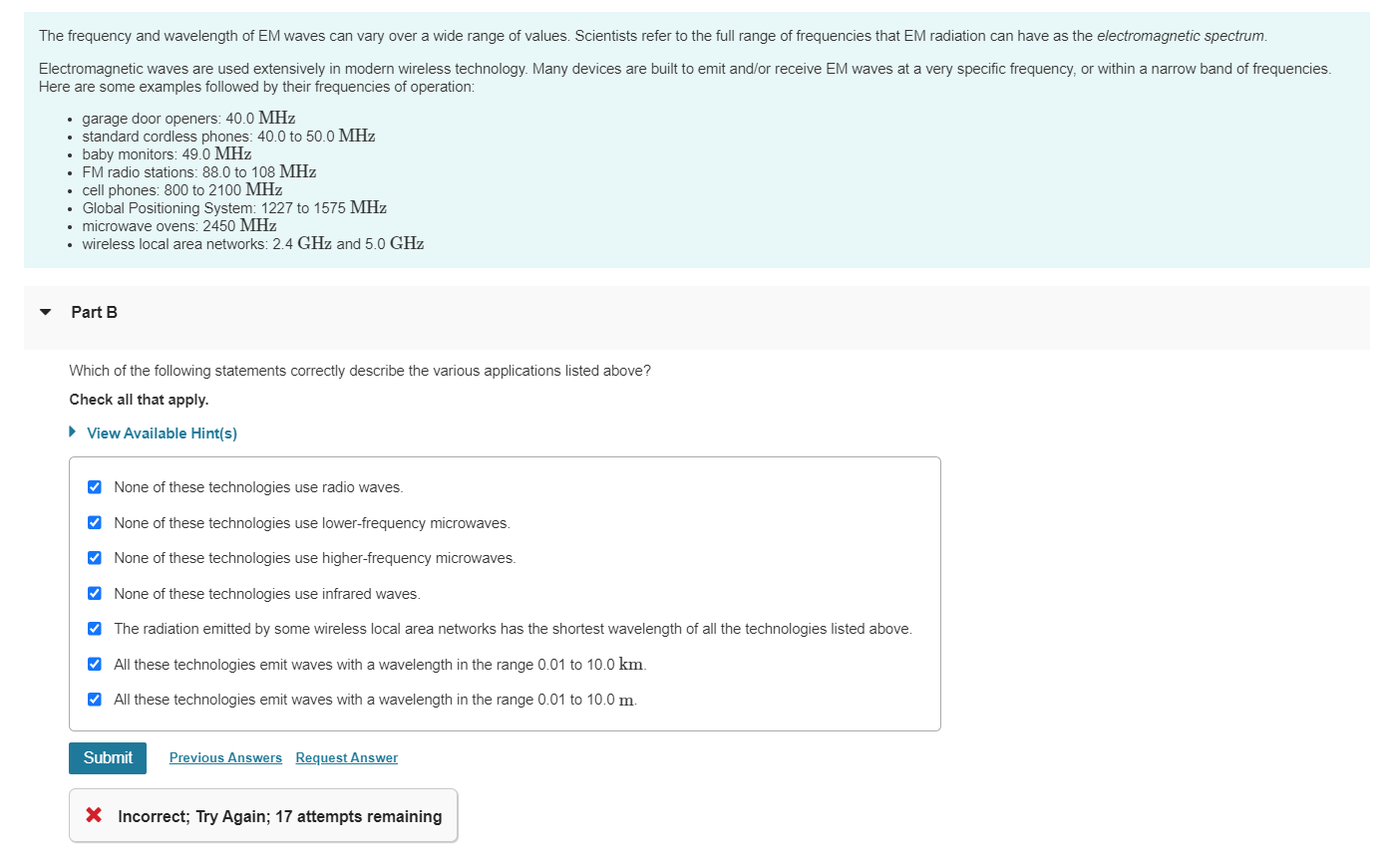The height and width of the screenshot is (861, 1388).
Task: Open the Previous Answers link
Action: click(225, 758)
